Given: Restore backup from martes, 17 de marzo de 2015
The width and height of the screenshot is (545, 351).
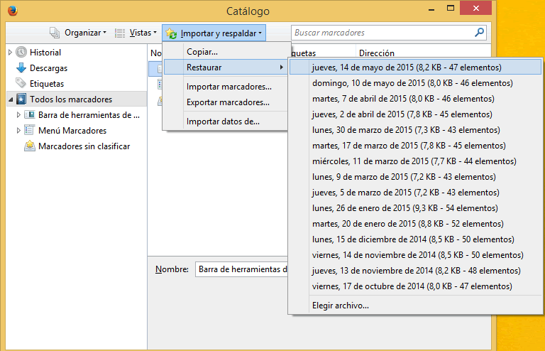Looking at the screenshot, I should [x=415, y=146].
